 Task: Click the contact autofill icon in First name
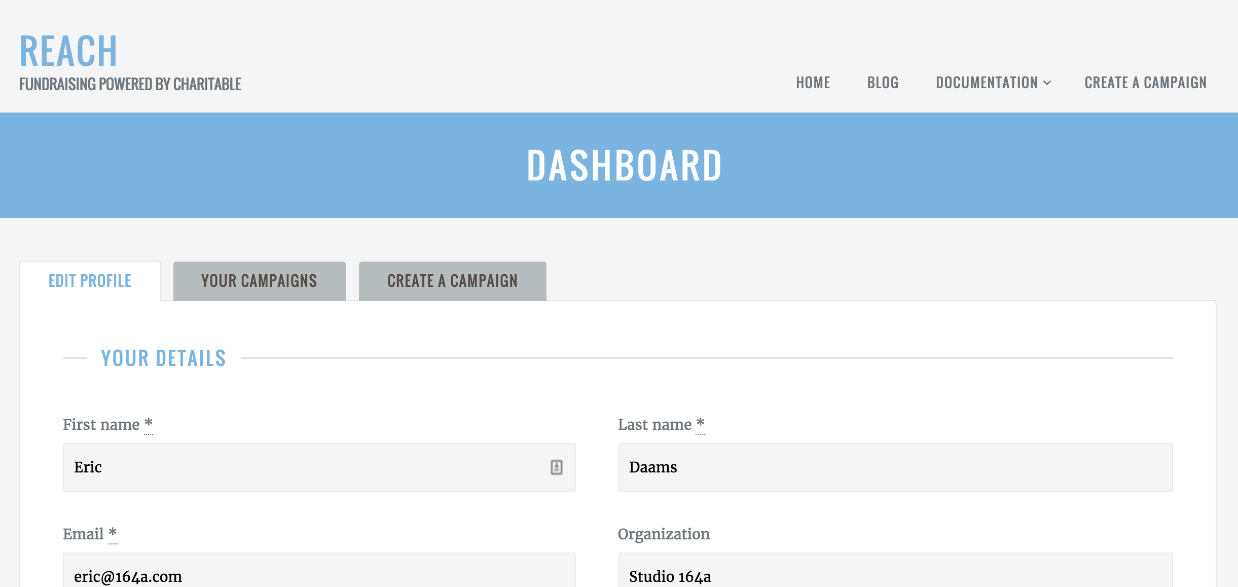pyautogui.click(x=556, y=467)
